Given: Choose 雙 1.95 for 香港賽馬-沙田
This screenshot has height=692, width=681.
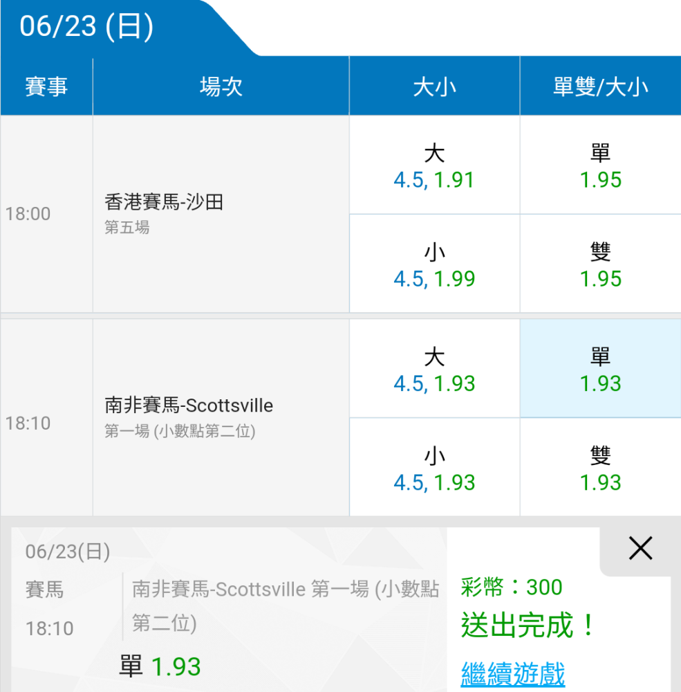Looking at the screenshot, I should click(600, 265).
